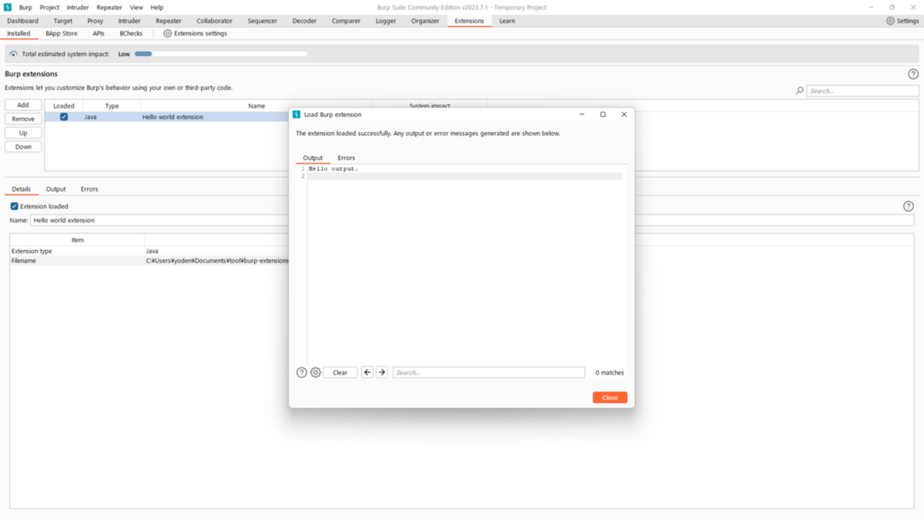Uncheck Loaded checkbox for Hello world extension
This screenshot has height=519, width=924.
coord(64,117)
